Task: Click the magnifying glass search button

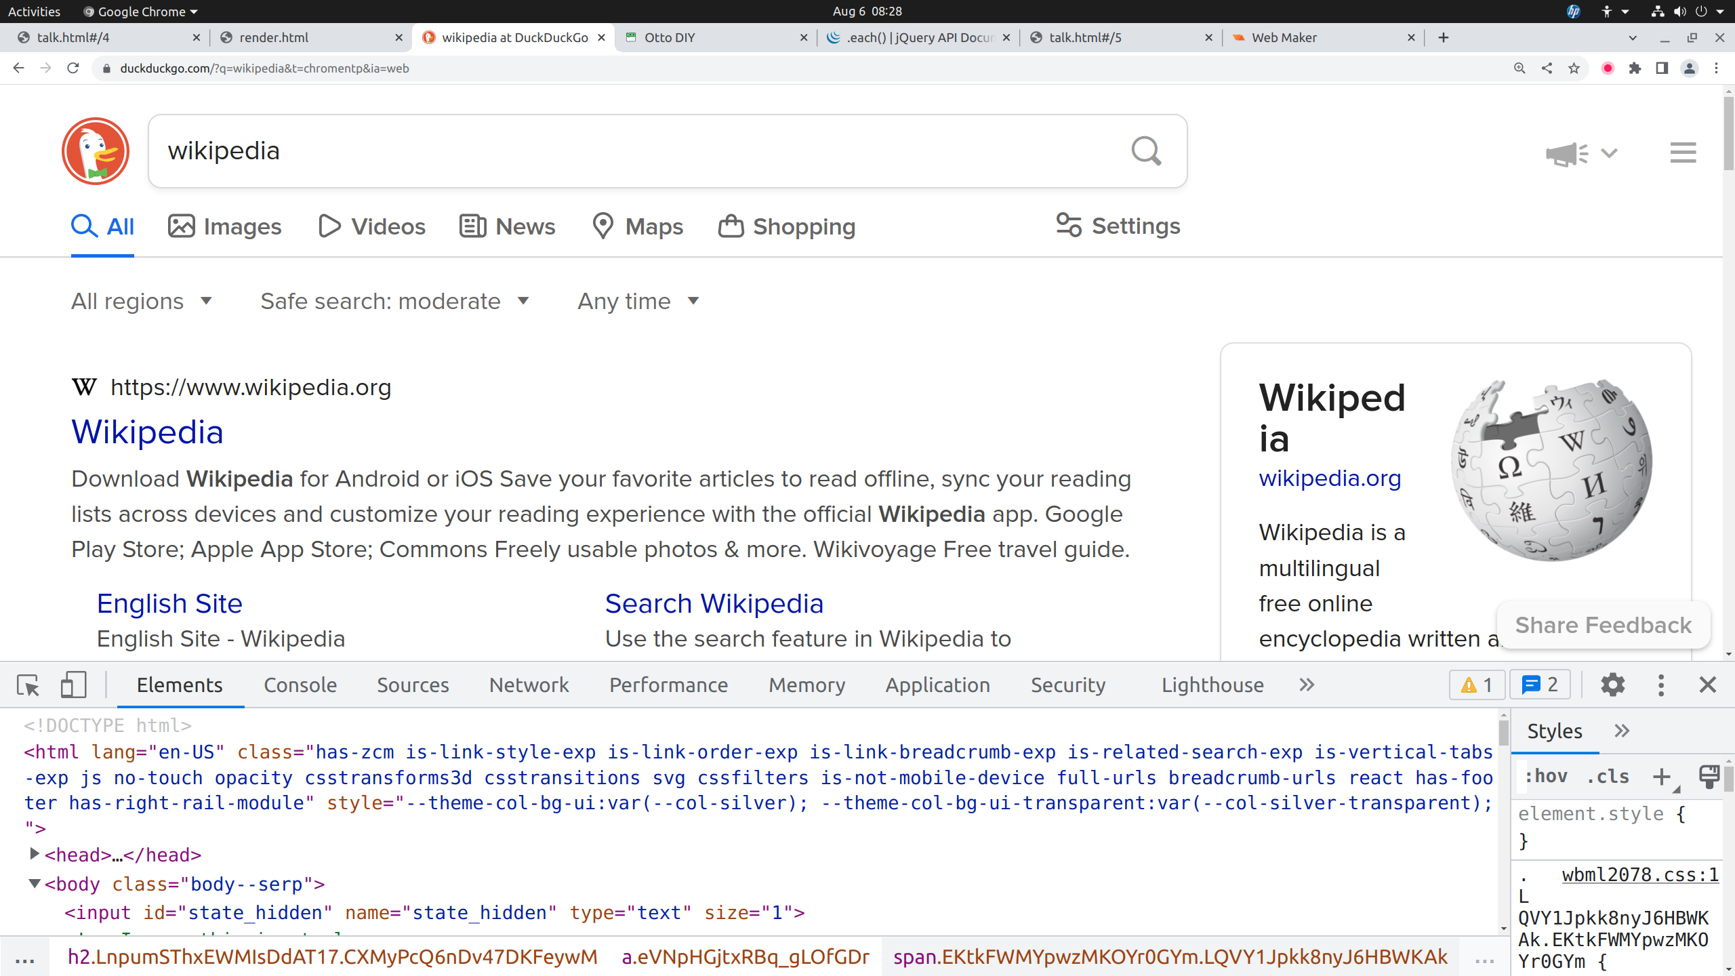Action: (1146, 151)
